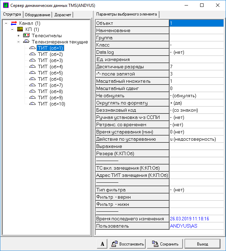
Task: Click the gauge icon beside ТИТ (об=10)
Action: 32,104
